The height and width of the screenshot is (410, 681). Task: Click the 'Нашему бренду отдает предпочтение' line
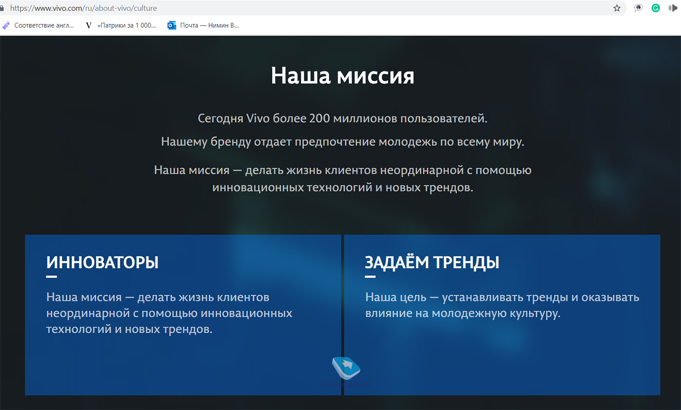pyautogui.click(x=342, y=142)
